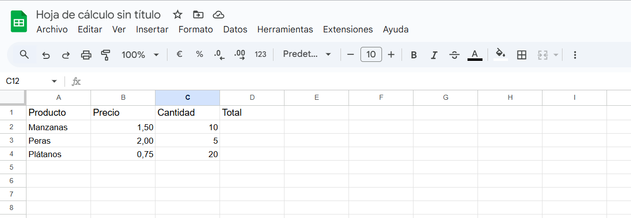Toggle strikethrough formatting
Image resolution: width=631 pixels, height=218 pixels.
454,55
